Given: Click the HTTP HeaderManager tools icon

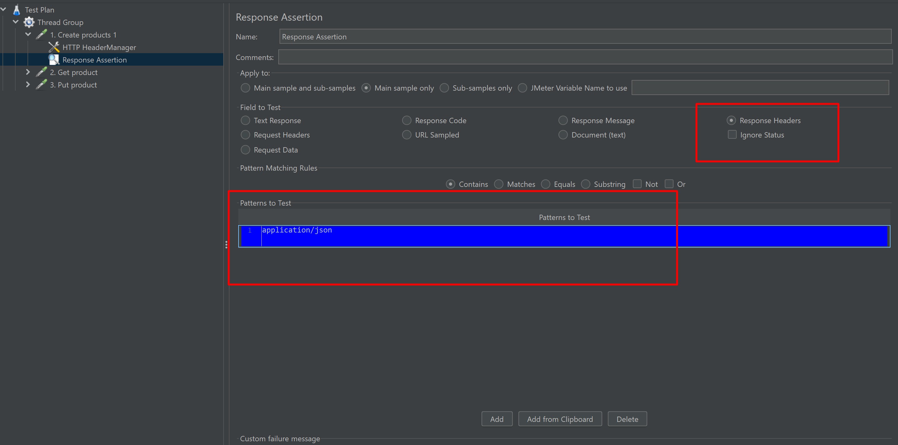Looking at the screenshot, I should point(54,47).
